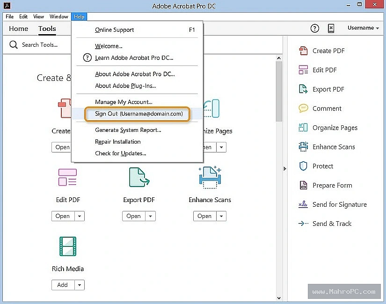Click Open button under Edit PDF
The image size is (386, 304).
[63, 216]
